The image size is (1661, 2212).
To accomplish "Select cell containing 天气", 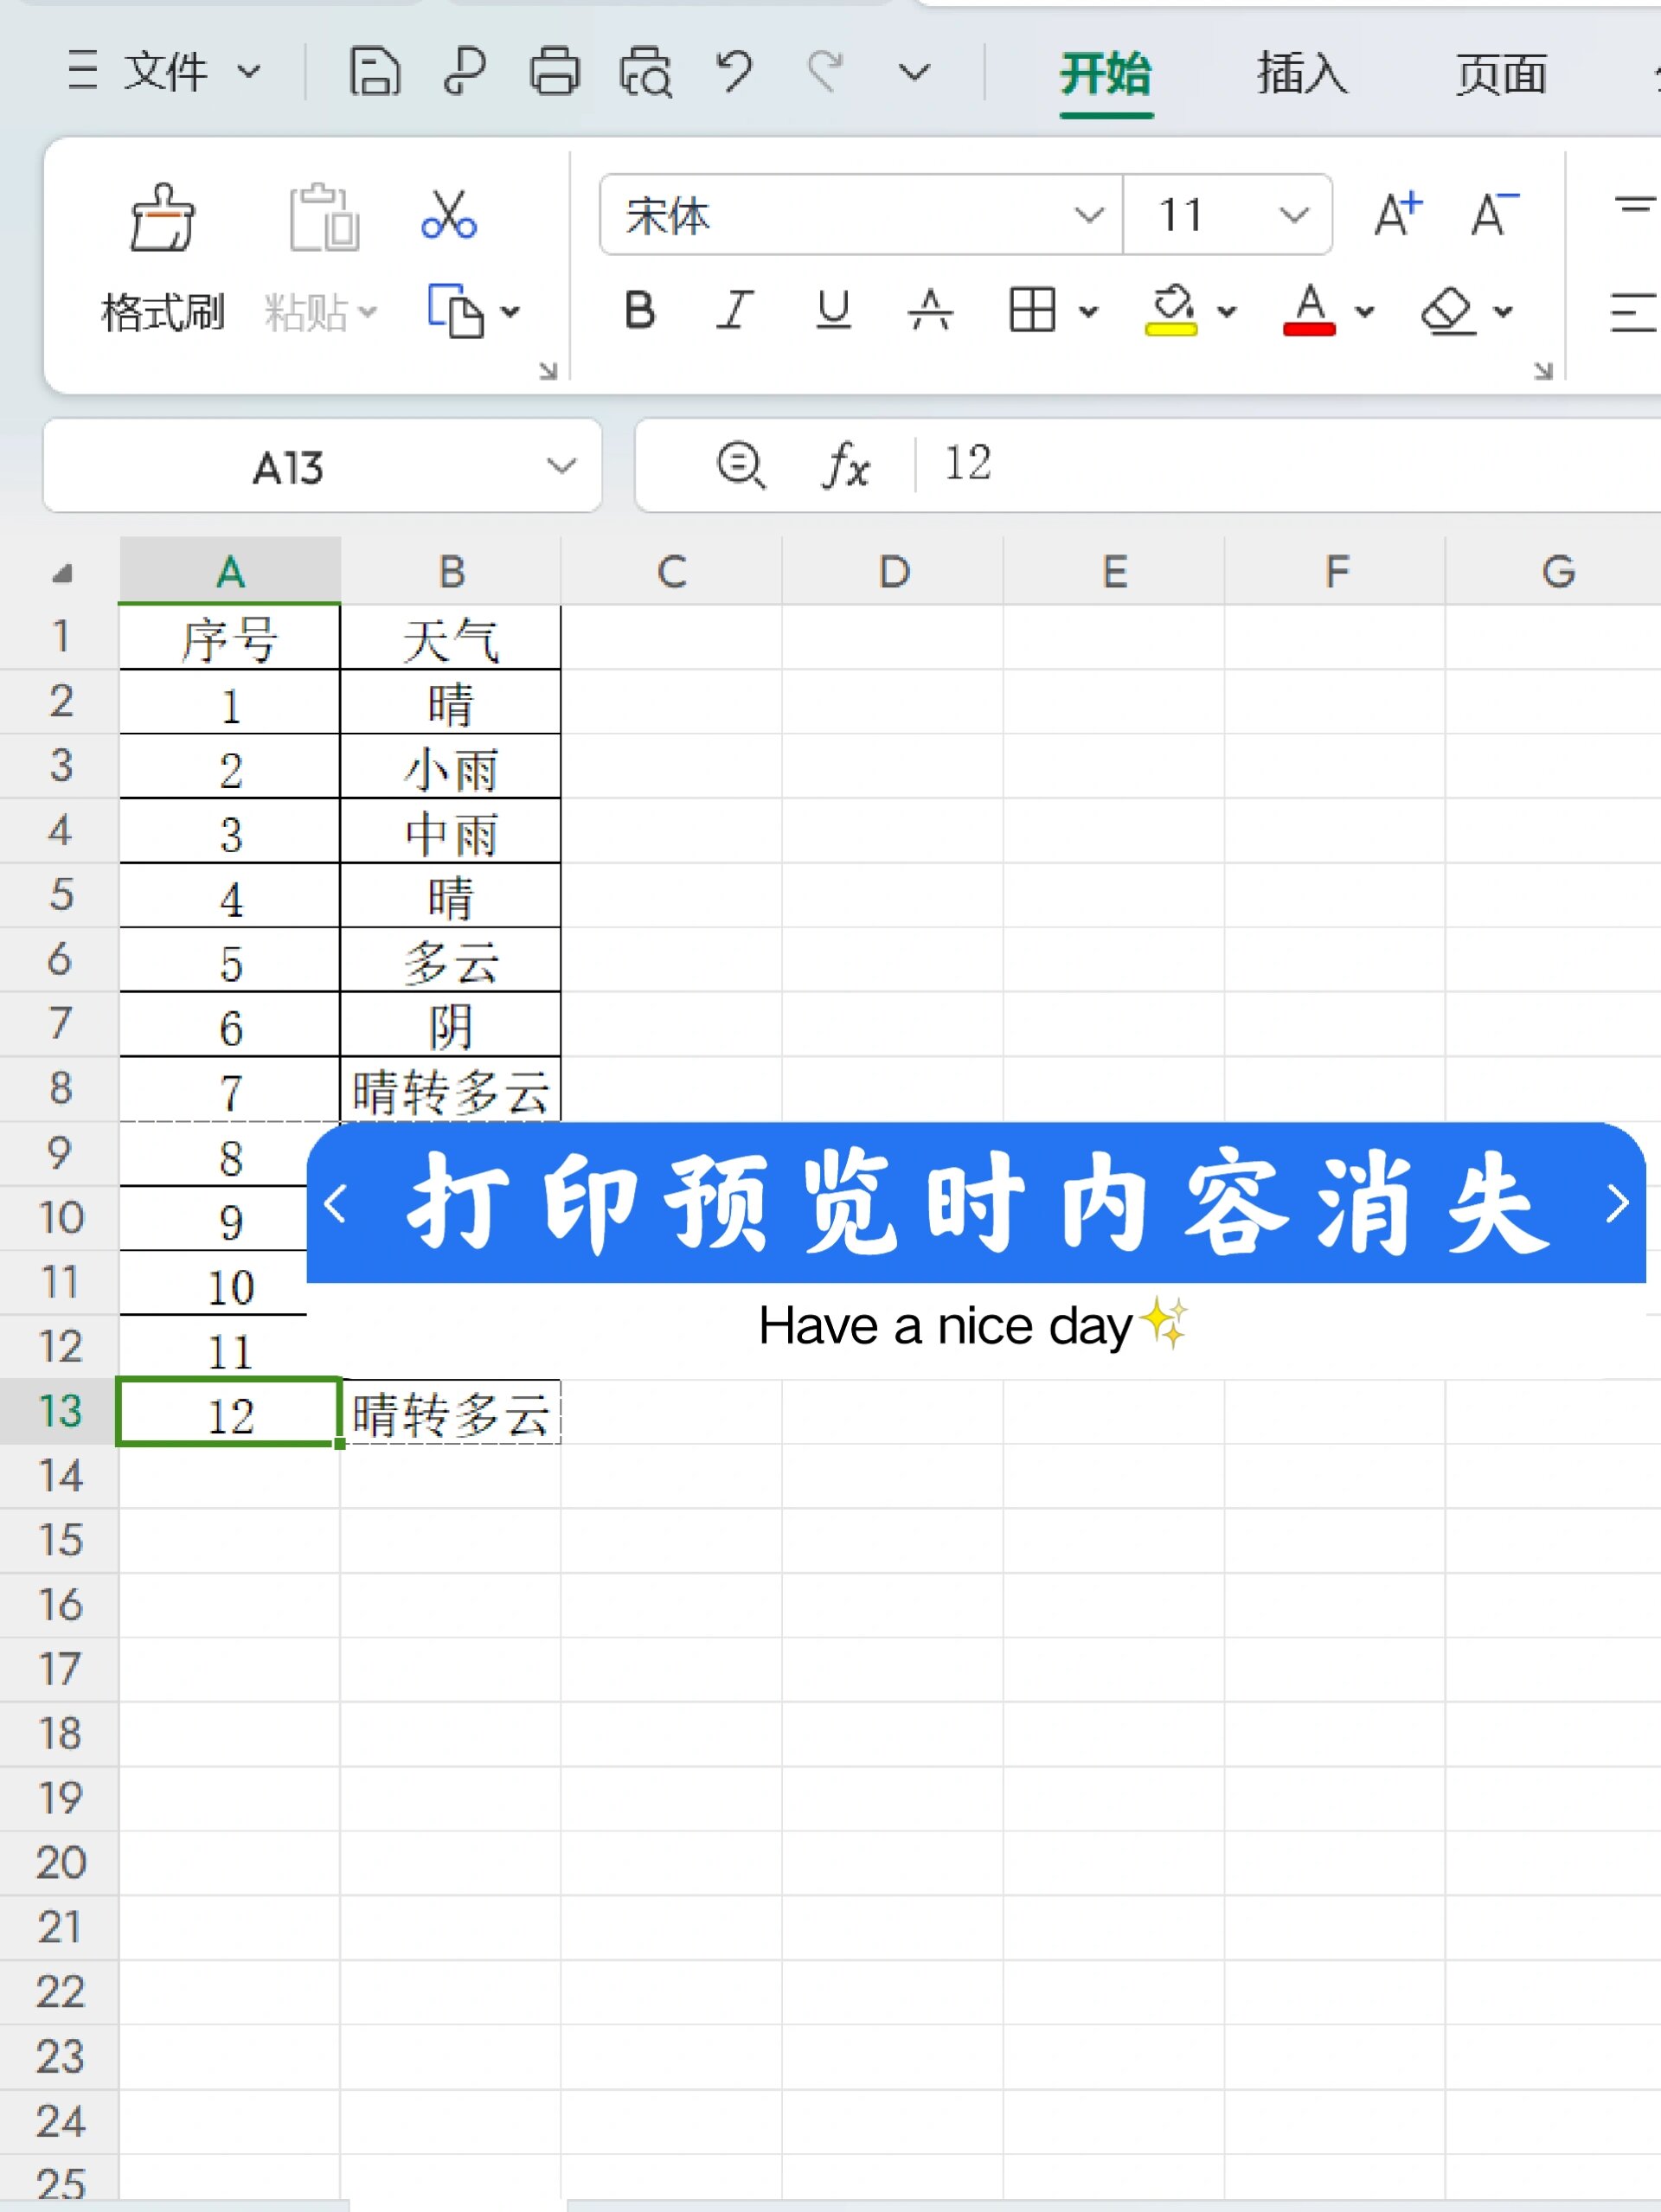I will 451,637.
